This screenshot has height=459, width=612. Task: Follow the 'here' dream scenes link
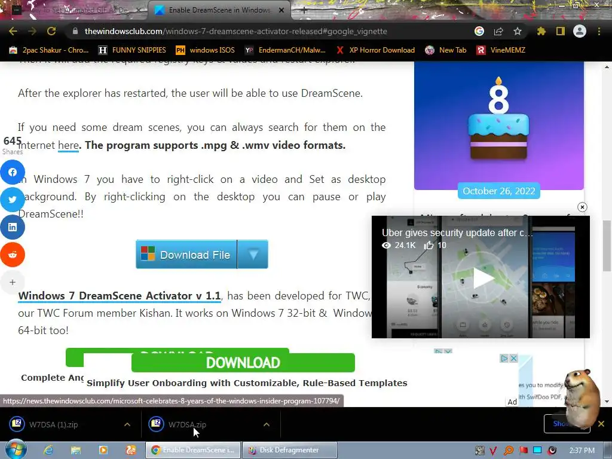[68, 145]
